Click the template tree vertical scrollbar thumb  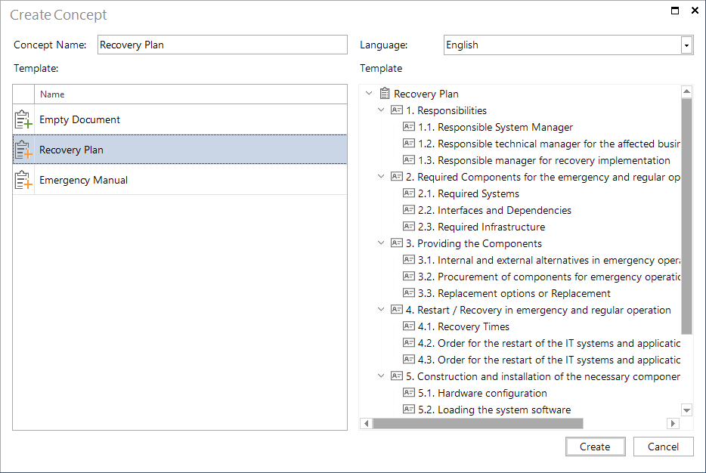coord(686,216)
